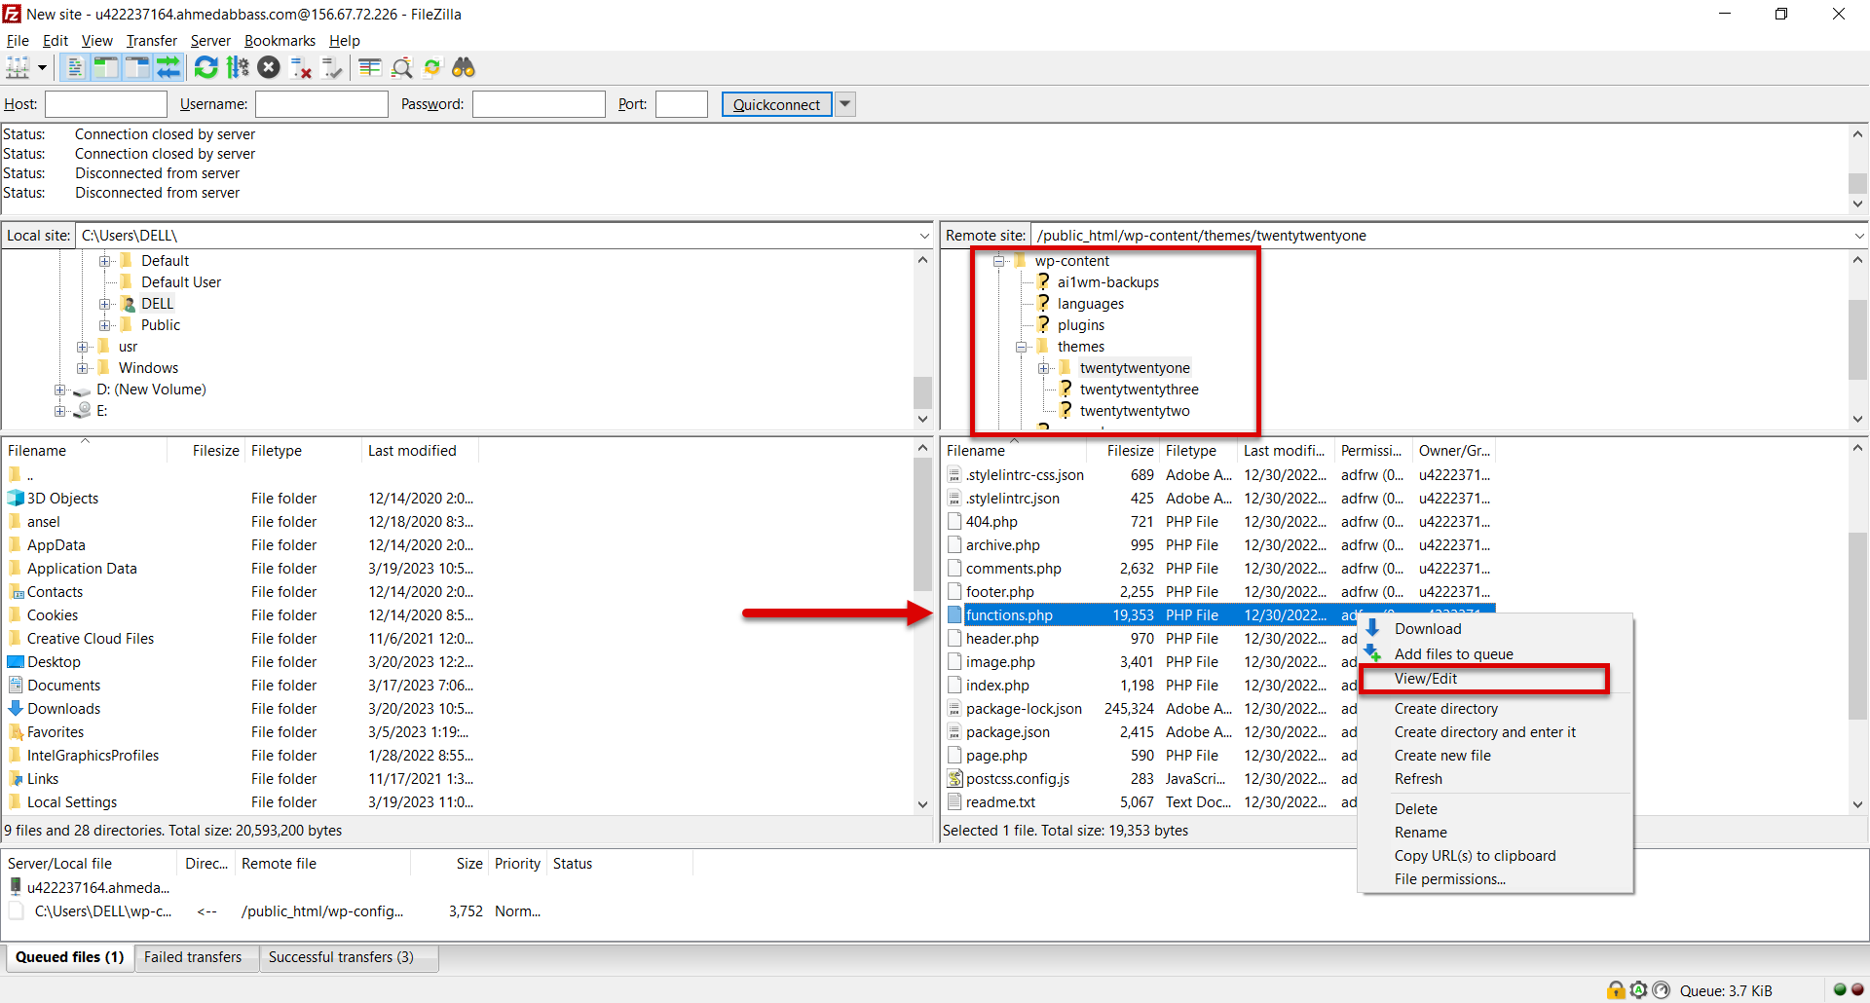Toggle synchronized browsing icon
The width and height of the screenshot is (1870, 1003).
(432, 67)
